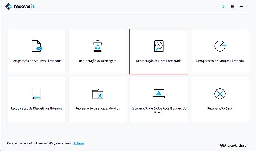Click the all-around recovery web icon
256x151 pixels.
[x=220, y=94]
